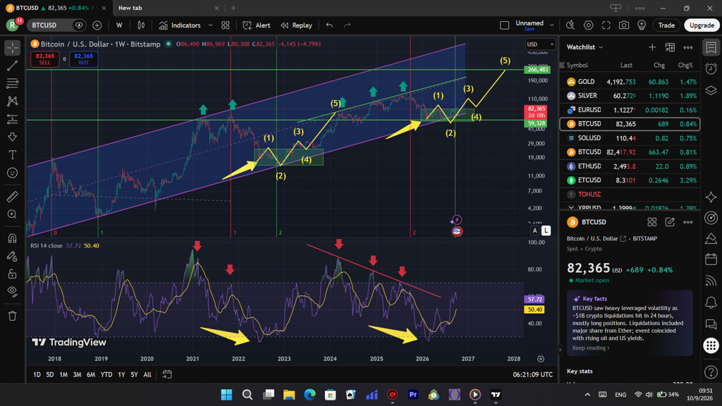
Task: Open the emoji and icons tool
Action: (x=13, y=173)
